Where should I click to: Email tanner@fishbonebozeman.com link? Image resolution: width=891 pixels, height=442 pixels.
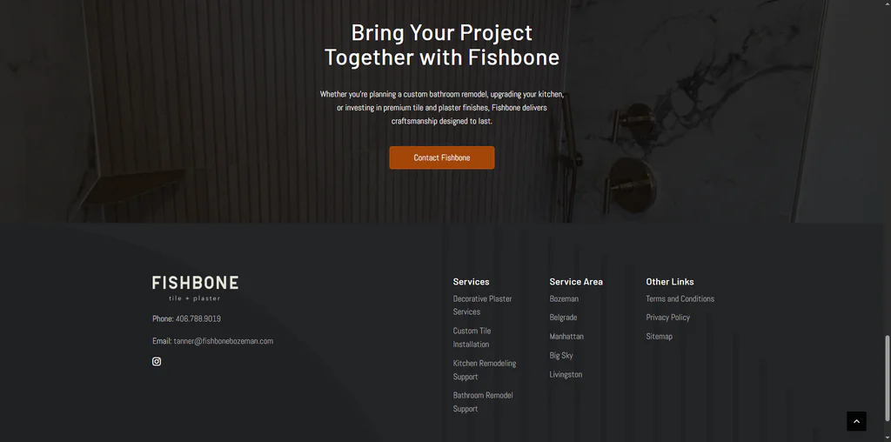point(224,341)
